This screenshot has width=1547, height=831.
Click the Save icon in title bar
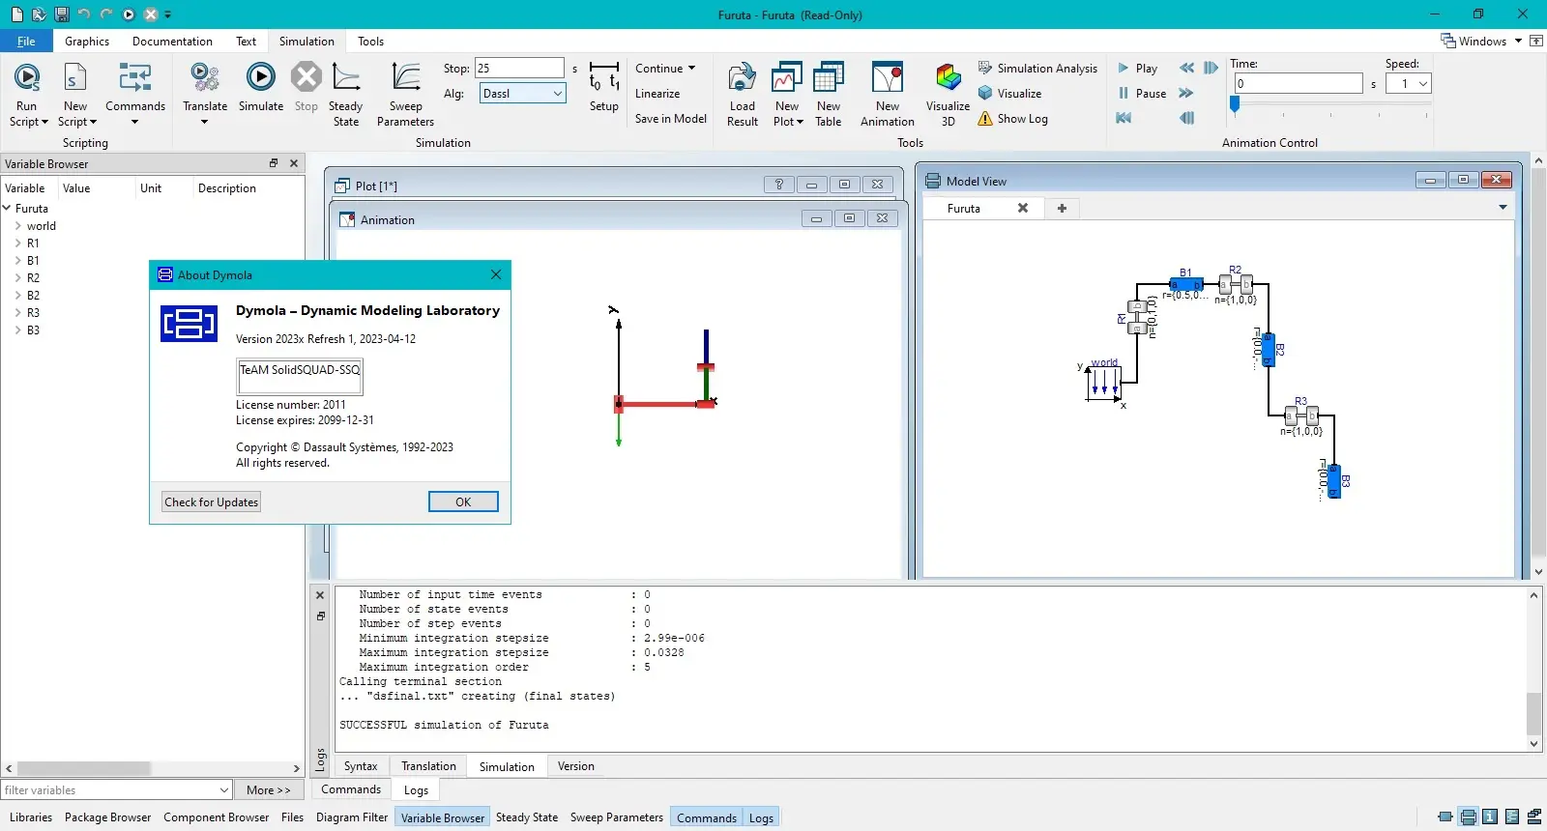[61, 14]
